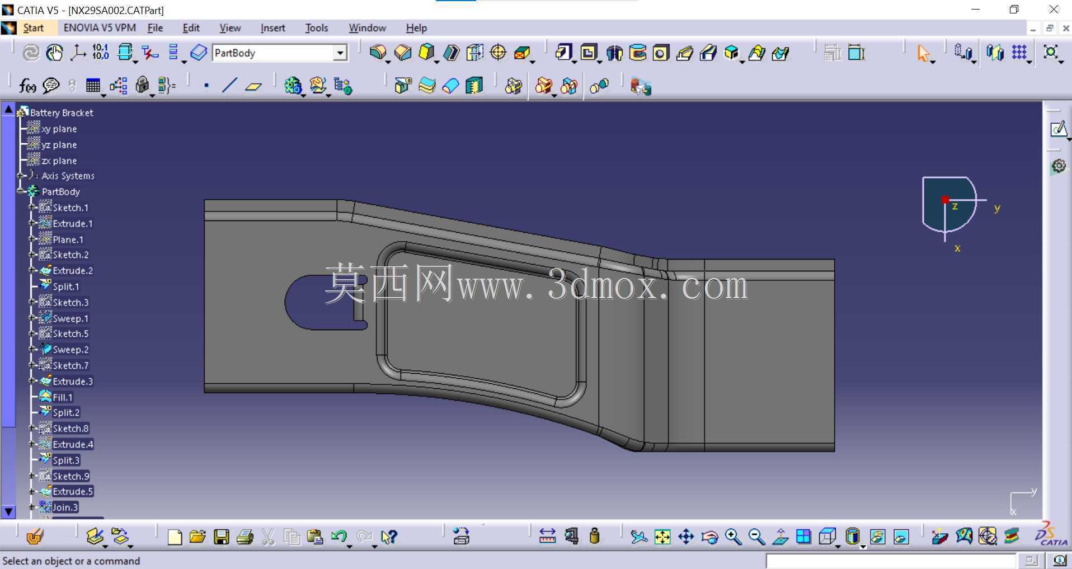Click the Zoom In magnifier
The image size is (1072, 569).
(x=733, y=537)
